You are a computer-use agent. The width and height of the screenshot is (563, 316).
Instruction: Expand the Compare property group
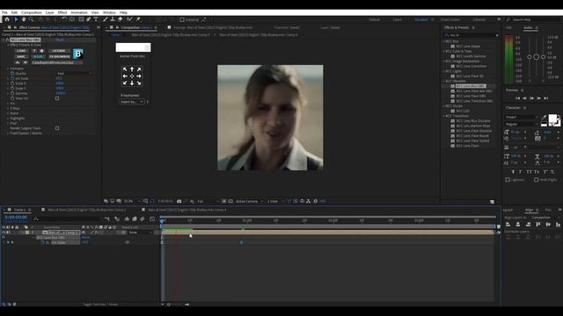(8, 68)
